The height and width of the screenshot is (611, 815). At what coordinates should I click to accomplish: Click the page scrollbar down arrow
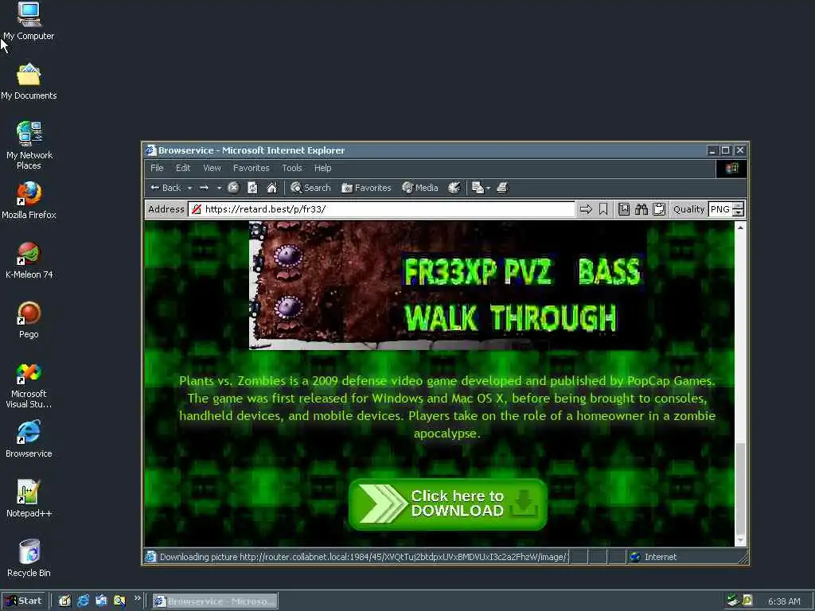(x=740, y=541)
